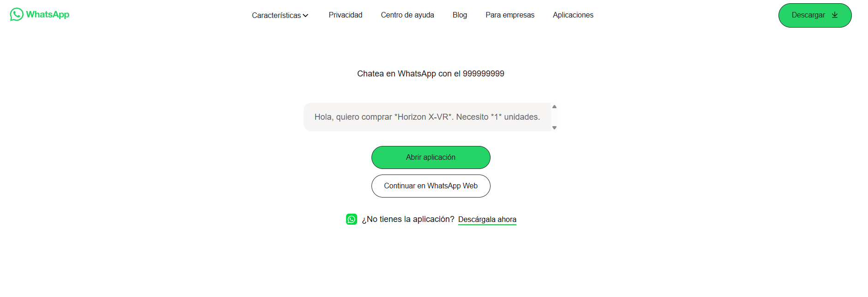The image size is (868, 297).
Task: Click the WhatsApp wordmark text in header
Action: (x=48, y=14)
